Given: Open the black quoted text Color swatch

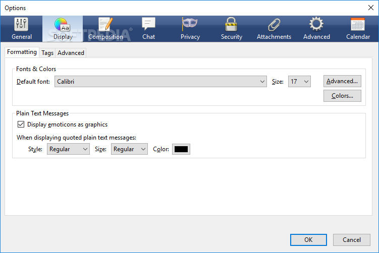Looking at the screenshot, I should [x=181, y=149].
